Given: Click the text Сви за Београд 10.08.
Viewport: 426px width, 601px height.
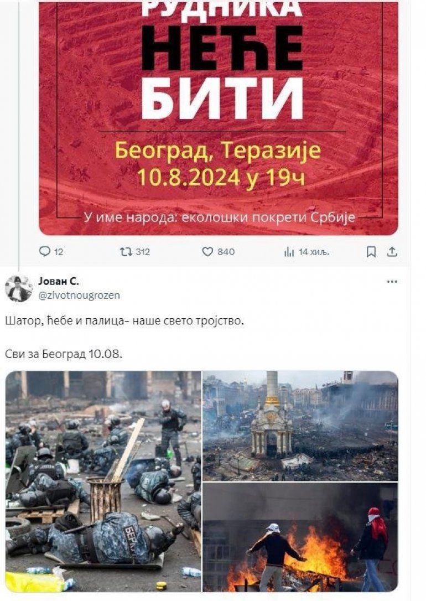Looking at the screenshot, I should (64, 354).
